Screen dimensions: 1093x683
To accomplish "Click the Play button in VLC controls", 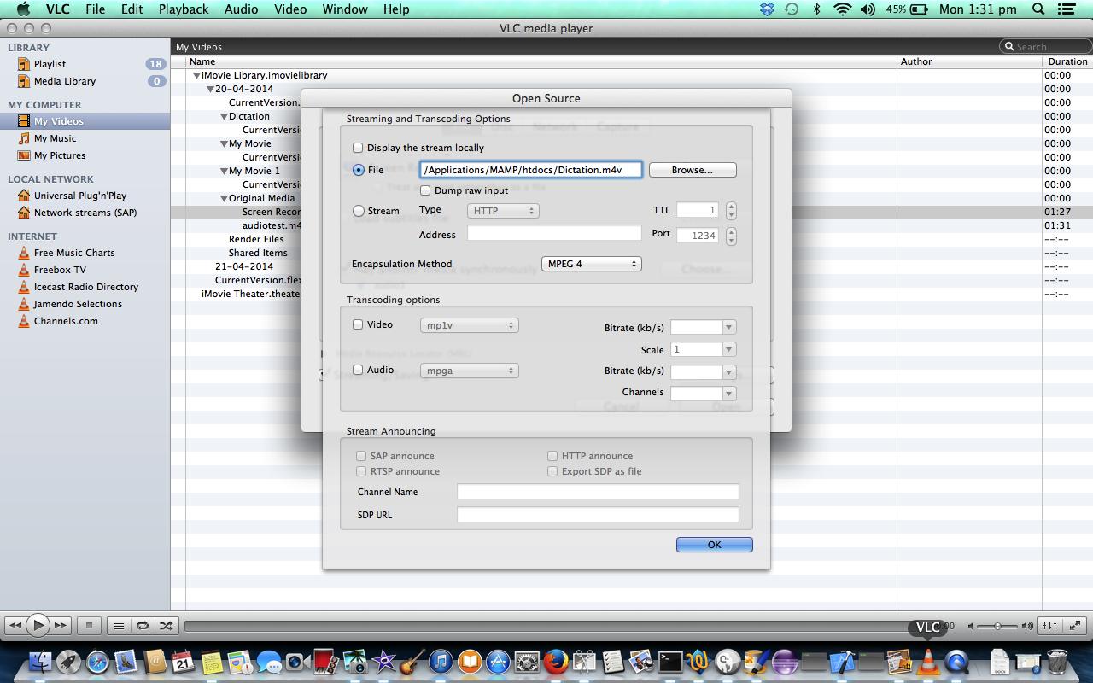I will 38,625.
